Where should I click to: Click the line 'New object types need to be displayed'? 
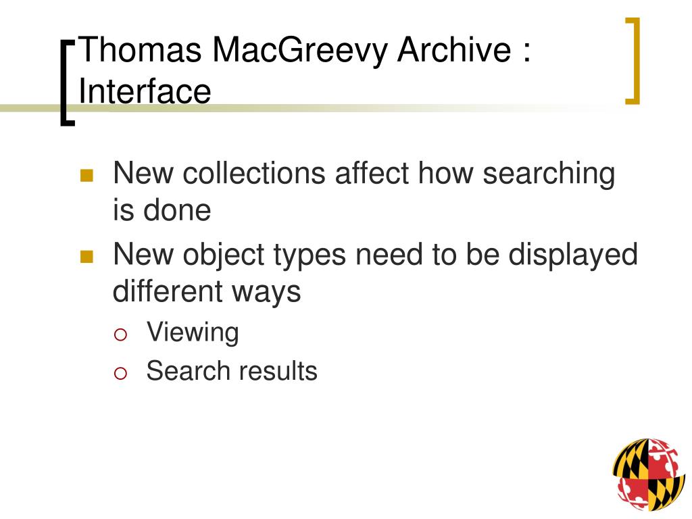(x=376, y=255)
